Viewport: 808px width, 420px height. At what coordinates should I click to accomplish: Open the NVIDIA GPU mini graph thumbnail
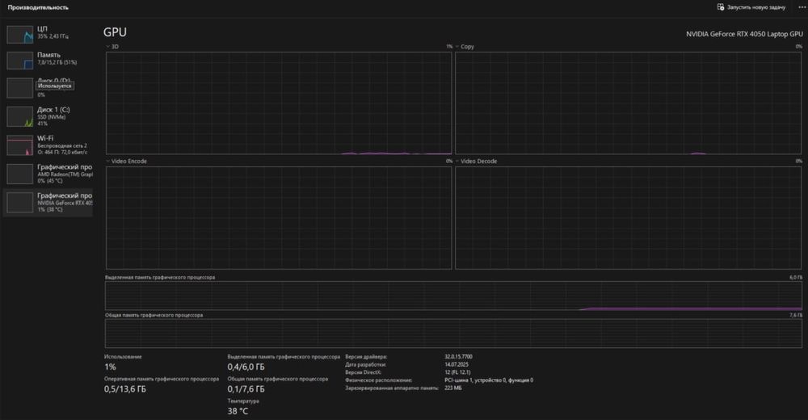pyautogui.click(x=20, y=203)
